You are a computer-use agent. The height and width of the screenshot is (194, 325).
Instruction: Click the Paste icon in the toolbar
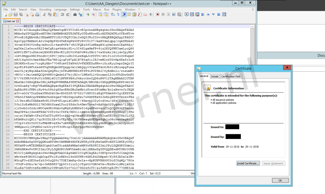[55, 15]
